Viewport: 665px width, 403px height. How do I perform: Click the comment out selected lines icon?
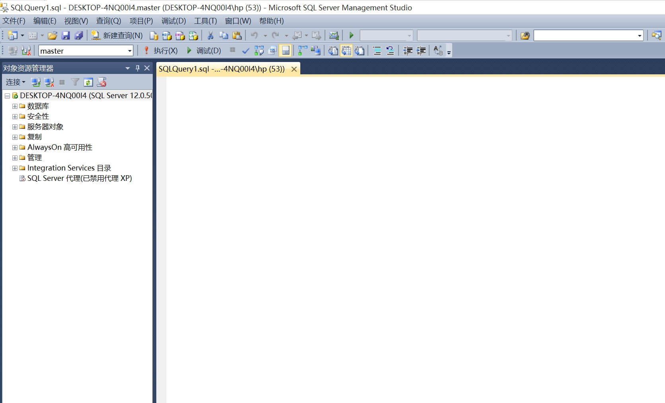click(x=377, y=51)
